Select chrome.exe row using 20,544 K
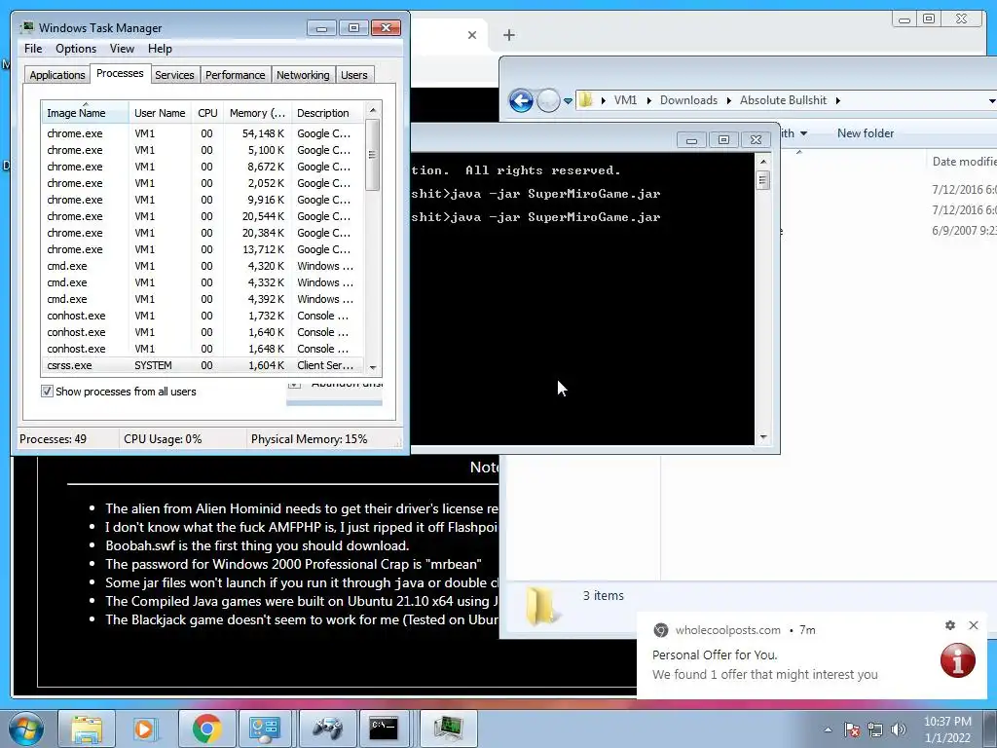Image resolution: width=997 pixels, height=748 pixels. 203,216
